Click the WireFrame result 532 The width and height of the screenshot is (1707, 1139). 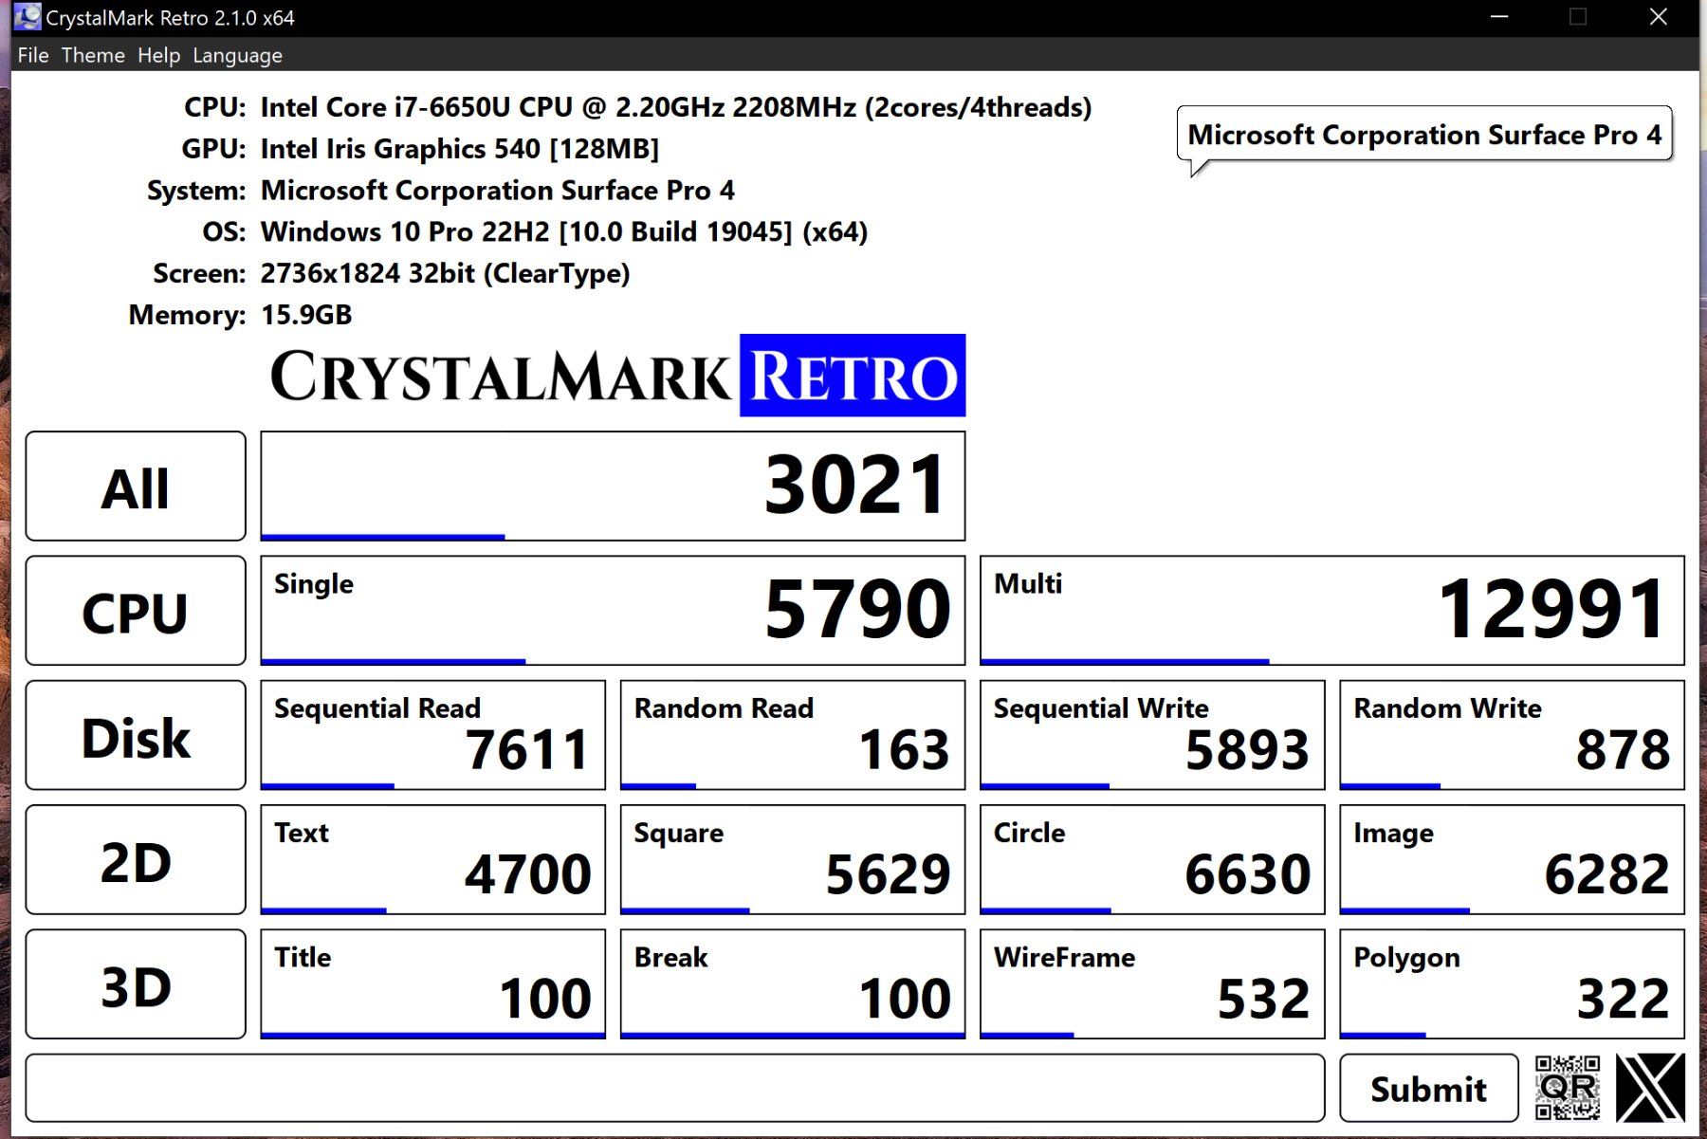click(1152, 983)
